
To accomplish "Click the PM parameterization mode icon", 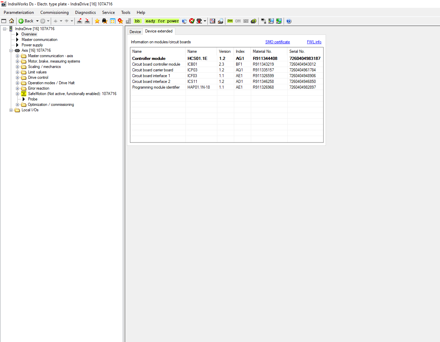I will (x=230, y=21).
